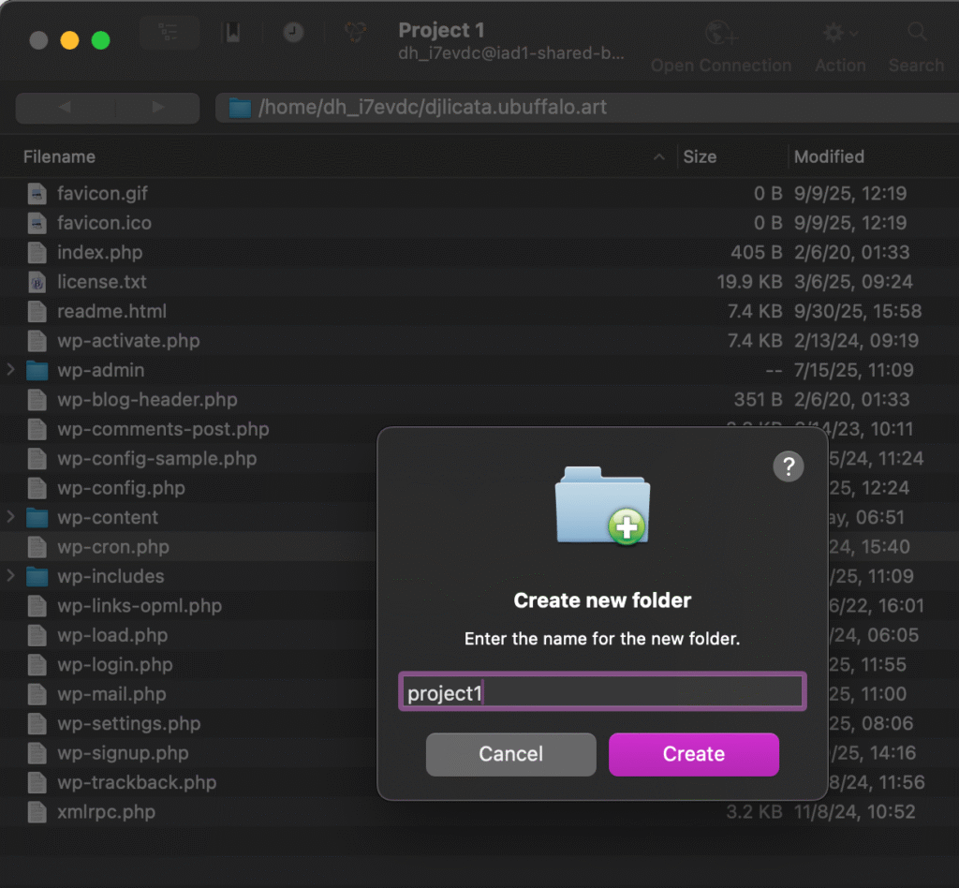Sort by the Modified column header
The image size is (959, 888).
tap(829, 156)
